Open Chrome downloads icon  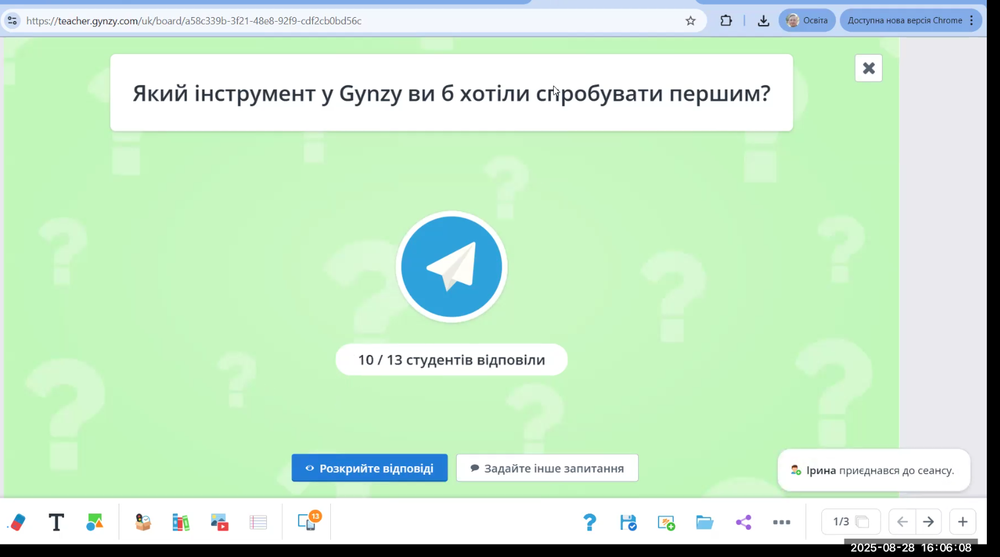click(x=763, y=20)
